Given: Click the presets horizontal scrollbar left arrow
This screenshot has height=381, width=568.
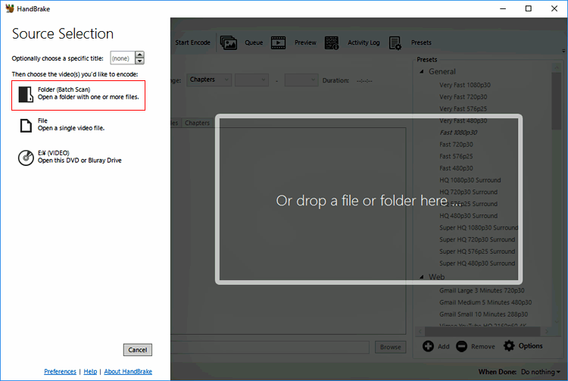Looking at the screenshot, I should point(420,331).
